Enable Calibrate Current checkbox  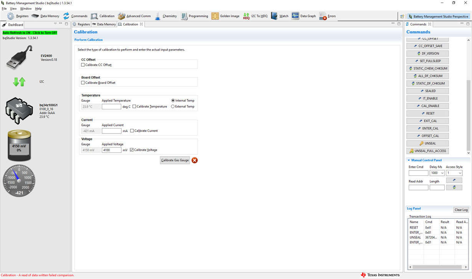[x=132, y=131]
